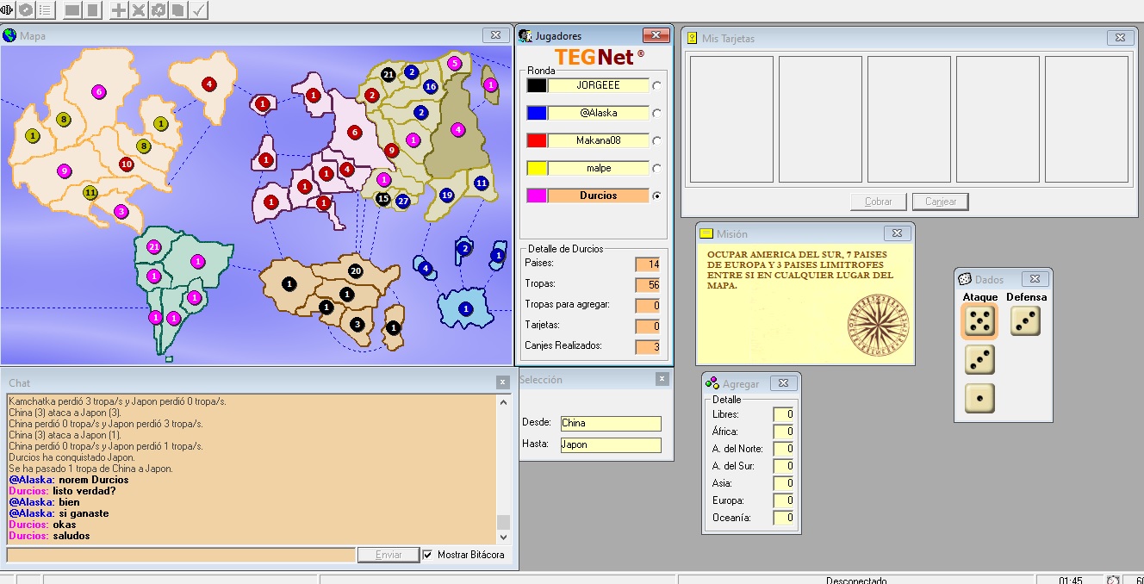This screenshot has height=584, width=1144.
Task: Toggle the Mostrar Bitácora checkbox
Action: [428, 555]
